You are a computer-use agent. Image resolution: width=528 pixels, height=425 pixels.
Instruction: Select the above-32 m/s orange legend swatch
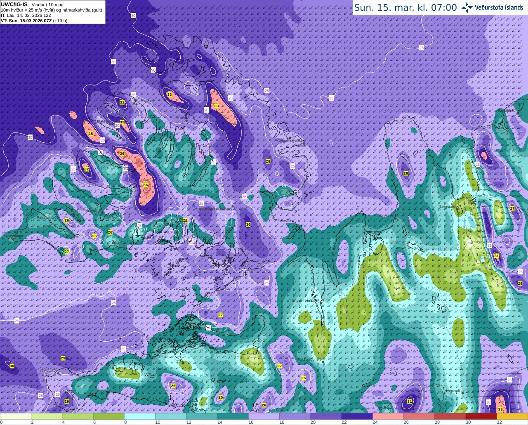[512, 416]
